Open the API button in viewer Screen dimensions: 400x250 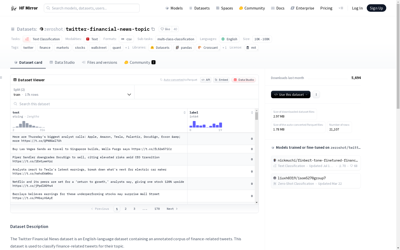(x=206, y=80)
